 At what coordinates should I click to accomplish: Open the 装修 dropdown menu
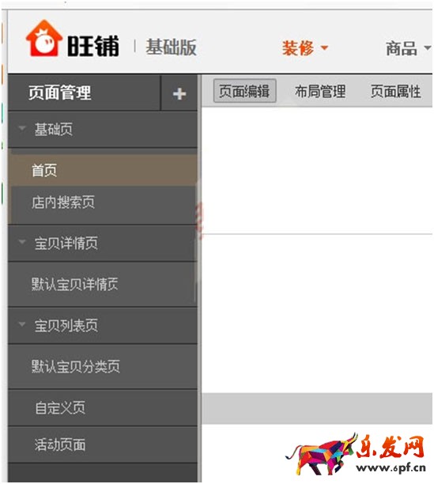(305, 48)
